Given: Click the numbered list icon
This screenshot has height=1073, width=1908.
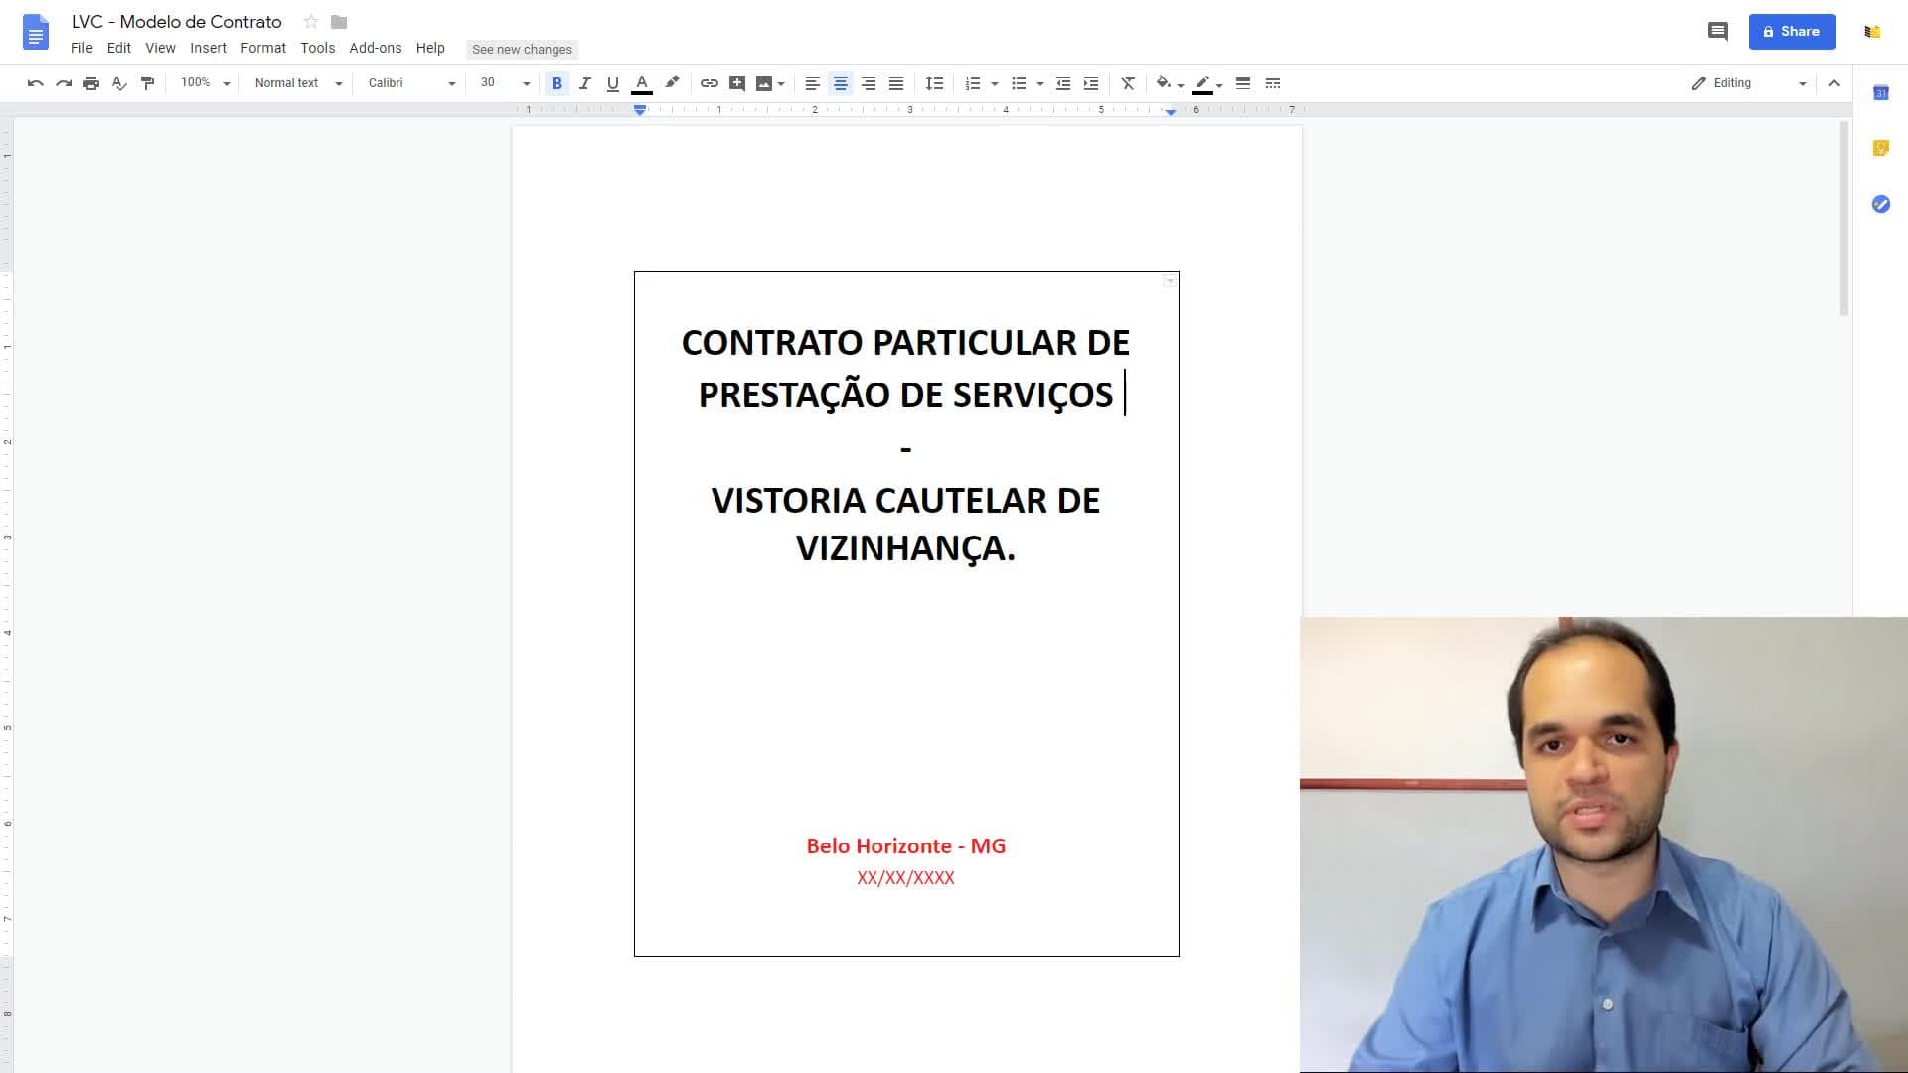Looking at the screenshot, I should tap(973, 83).
